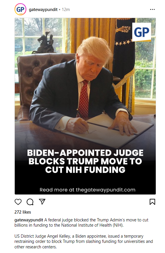Click the gatewaypundit username in post header
The height and width of the screenshot is (253, 165).
coord(43,10)
